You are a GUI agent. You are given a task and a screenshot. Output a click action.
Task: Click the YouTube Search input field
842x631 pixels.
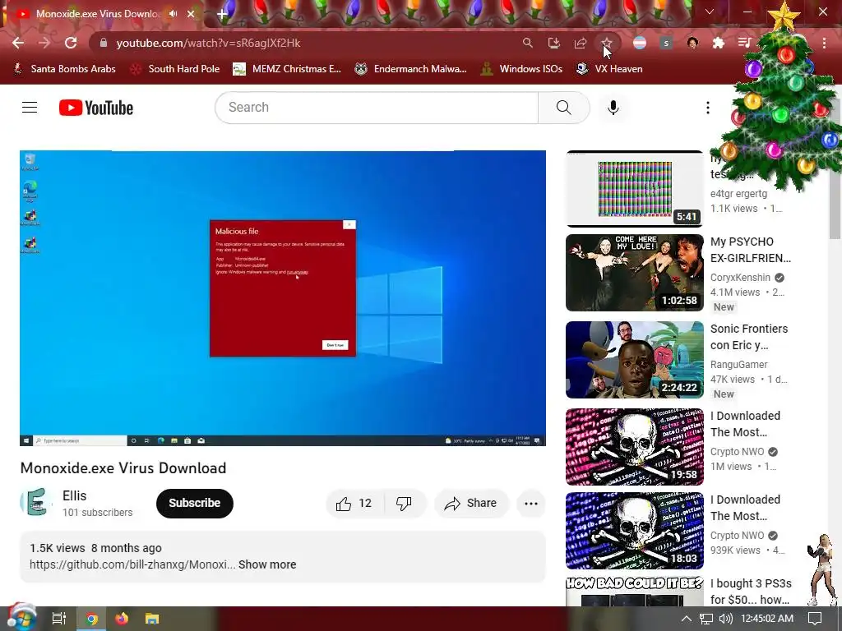[377, 108]
